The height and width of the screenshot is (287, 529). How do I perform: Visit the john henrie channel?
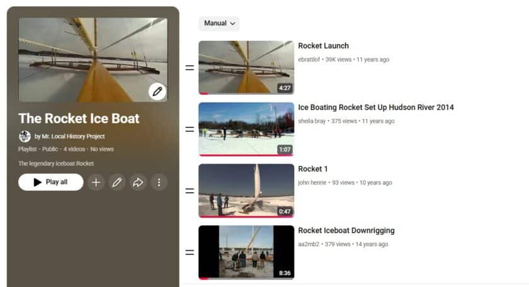pyautogui.click(x=312, y=183)
